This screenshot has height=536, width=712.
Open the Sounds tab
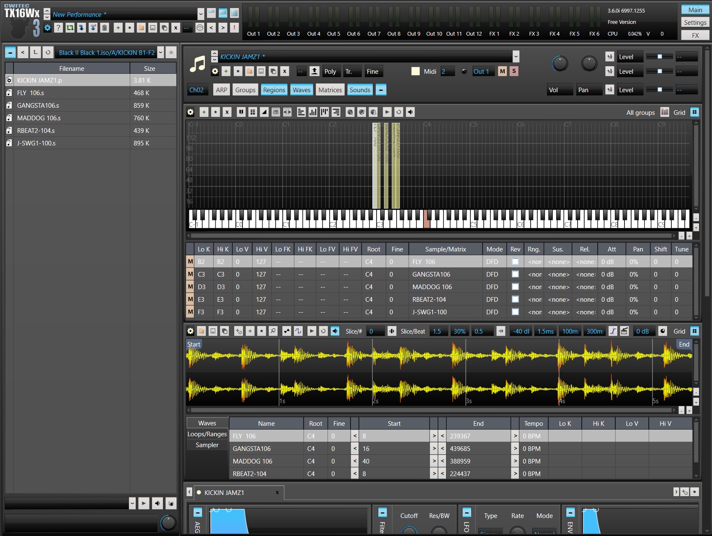[360, 90]
